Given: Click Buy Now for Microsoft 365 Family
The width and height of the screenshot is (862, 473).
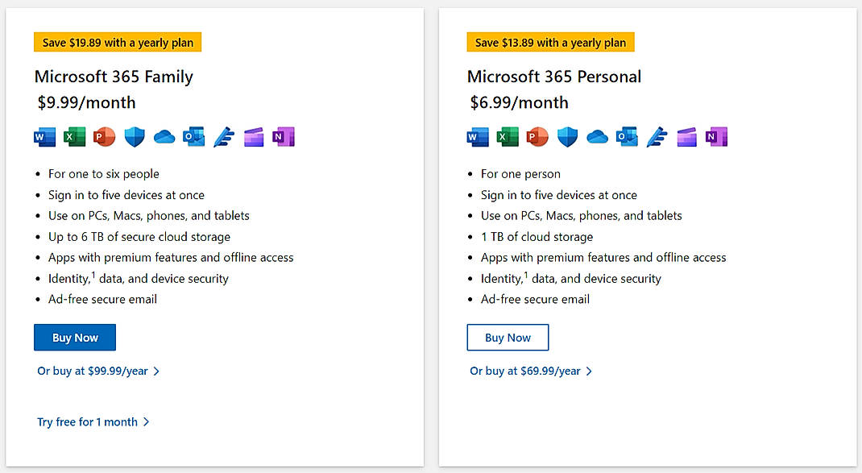Looking at the screenshot, I should [x=75, y=337].
